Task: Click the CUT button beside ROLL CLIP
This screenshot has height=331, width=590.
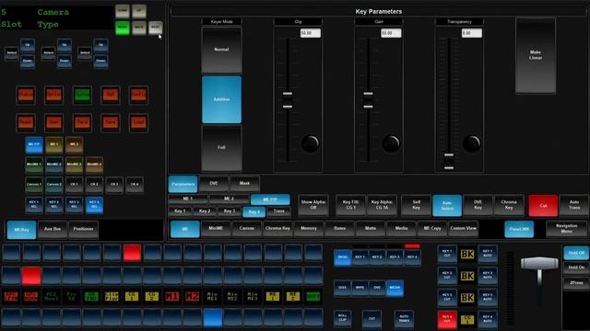Action: [x=372, y=319]
